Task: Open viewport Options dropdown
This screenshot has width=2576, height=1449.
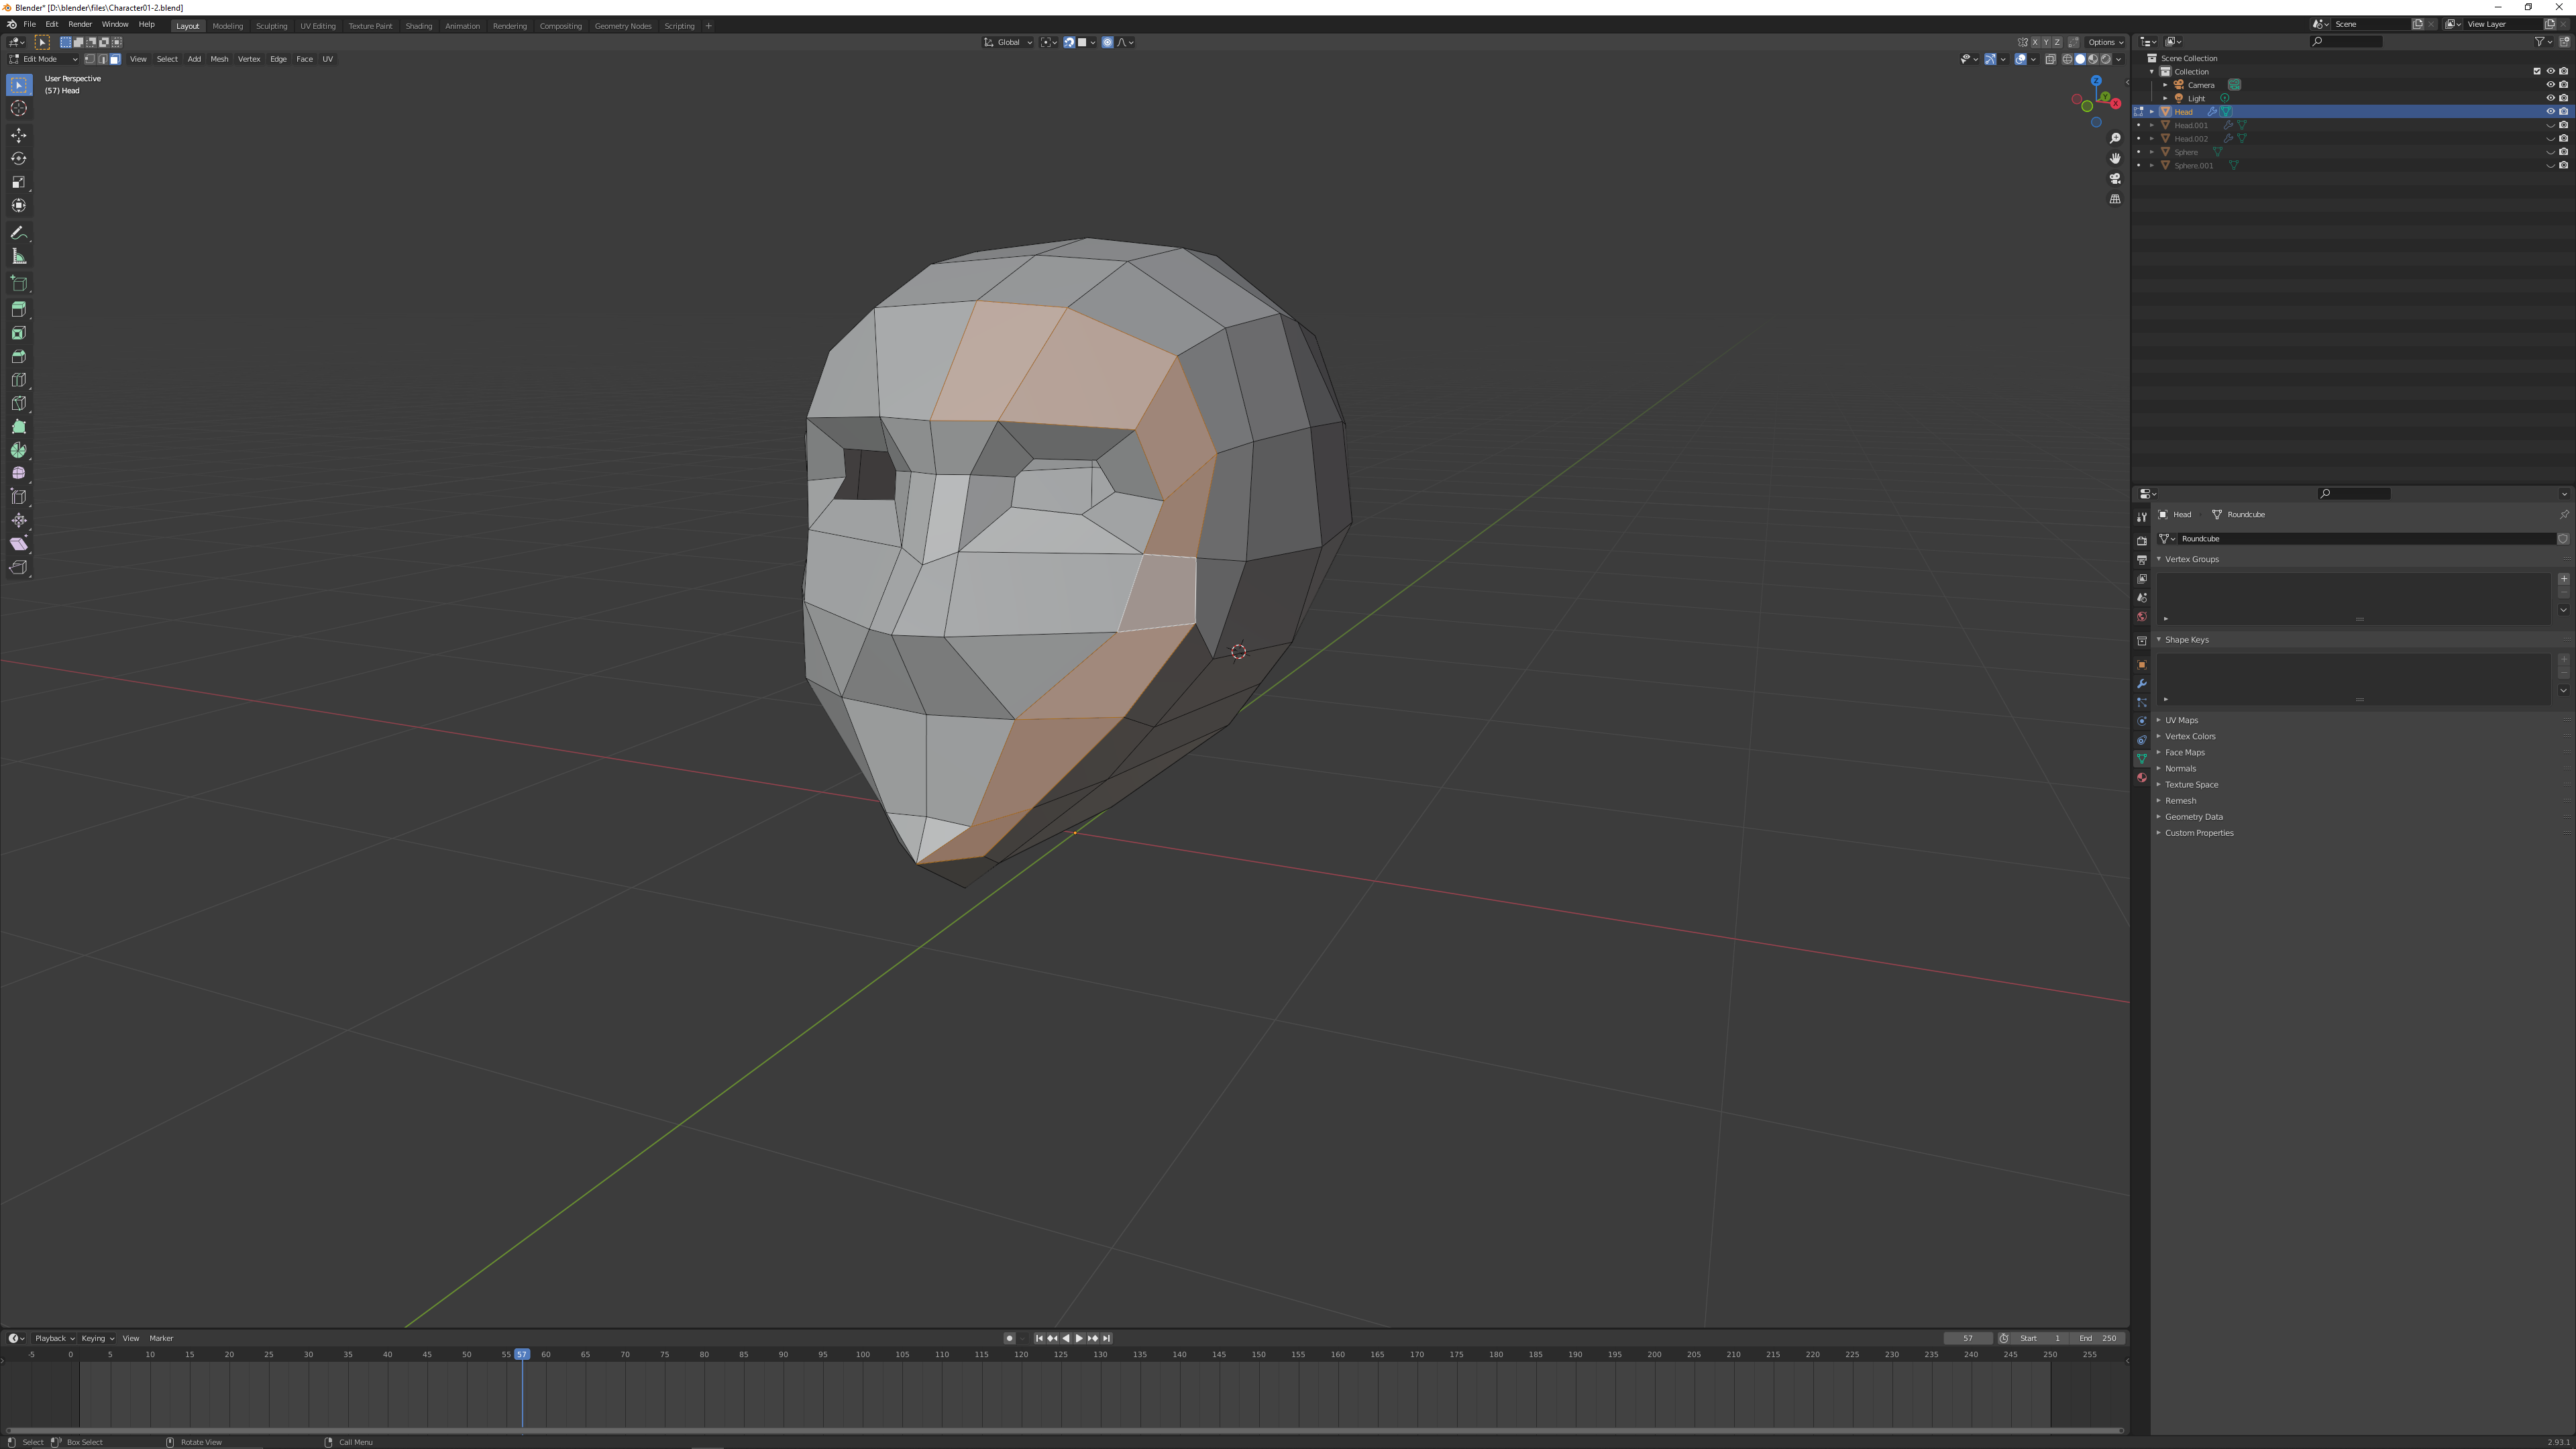Action: tap(2105, 42)
